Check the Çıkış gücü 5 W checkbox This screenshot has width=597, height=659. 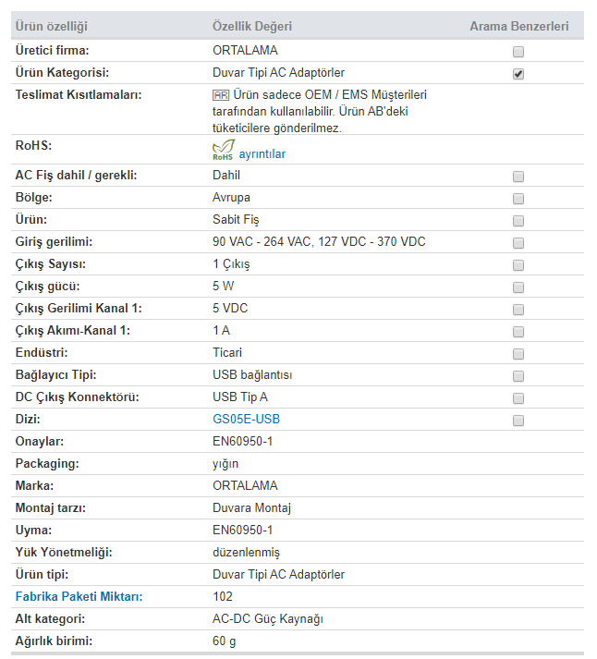[518, 287]
